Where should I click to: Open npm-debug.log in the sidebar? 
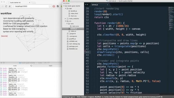click(74, 44)
